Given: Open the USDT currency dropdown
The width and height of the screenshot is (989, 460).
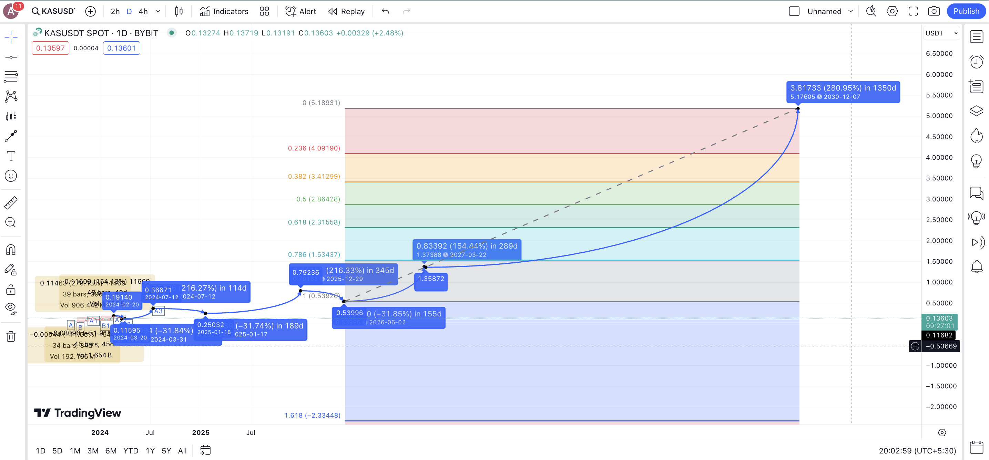Looking at the screenshot, I should pyautogui.click(x=941, y=33).
